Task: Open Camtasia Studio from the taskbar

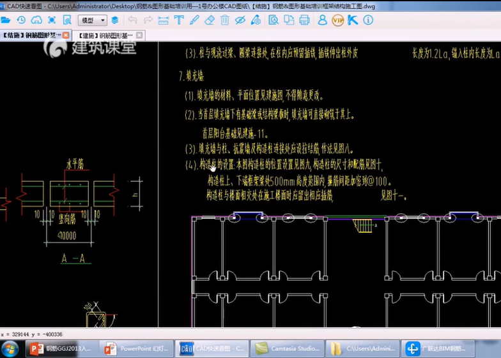Action: 286,348
